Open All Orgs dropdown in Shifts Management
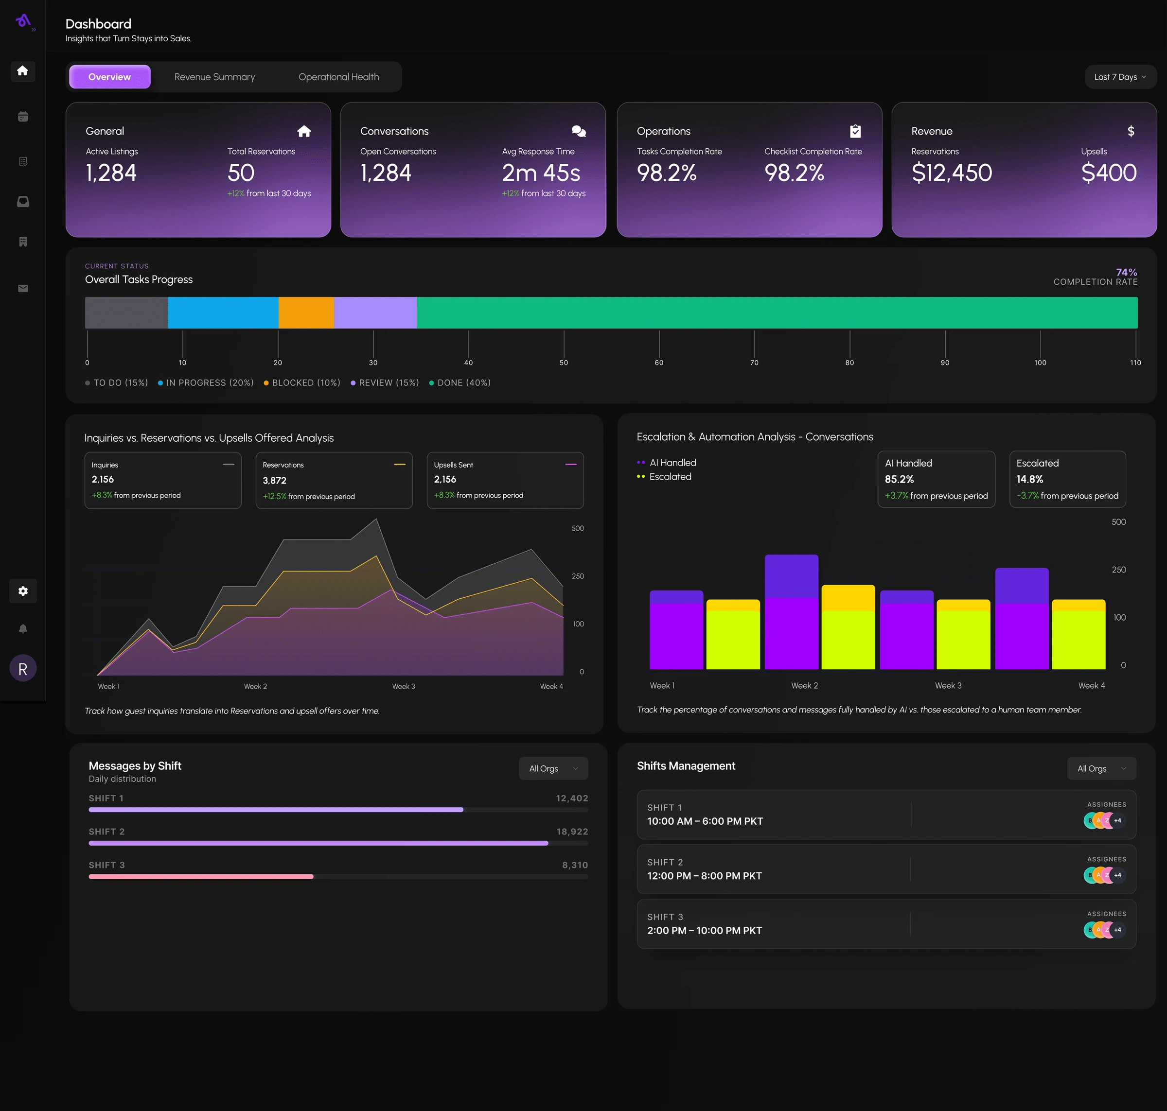 [x=1101, y=769]
